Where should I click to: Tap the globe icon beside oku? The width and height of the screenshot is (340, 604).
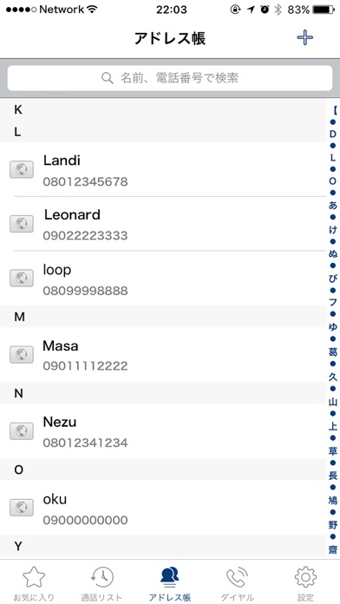click(22, 508)
